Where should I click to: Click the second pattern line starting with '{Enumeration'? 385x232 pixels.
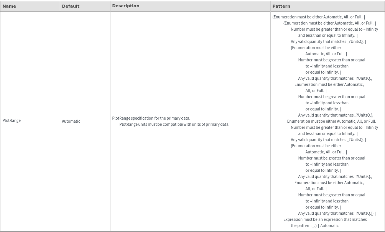point(329,23)
